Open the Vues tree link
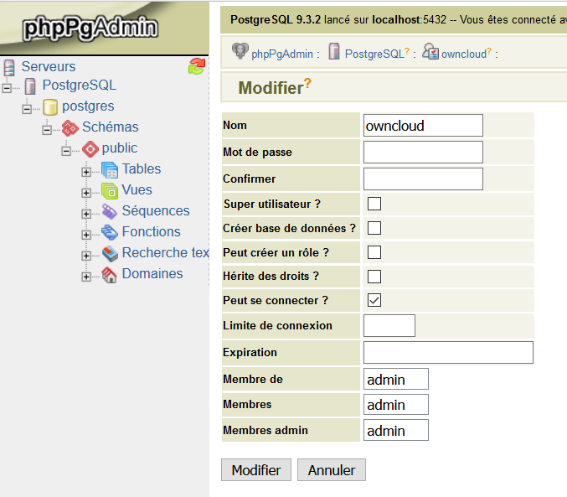Image resolution: width=567 pixels, height=497 pixels. click(x=137, y=190)
